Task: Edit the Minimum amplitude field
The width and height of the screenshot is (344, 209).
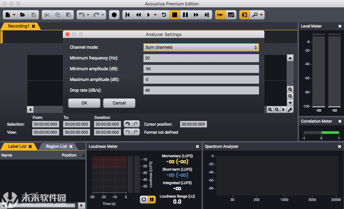Action: point(201,69)
